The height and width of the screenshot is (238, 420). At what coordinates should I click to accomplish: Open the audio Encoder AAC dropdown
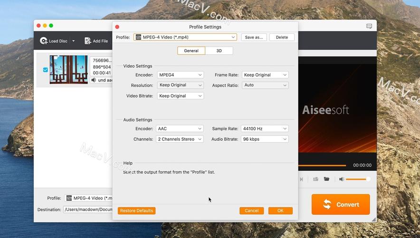coord(180,129)
